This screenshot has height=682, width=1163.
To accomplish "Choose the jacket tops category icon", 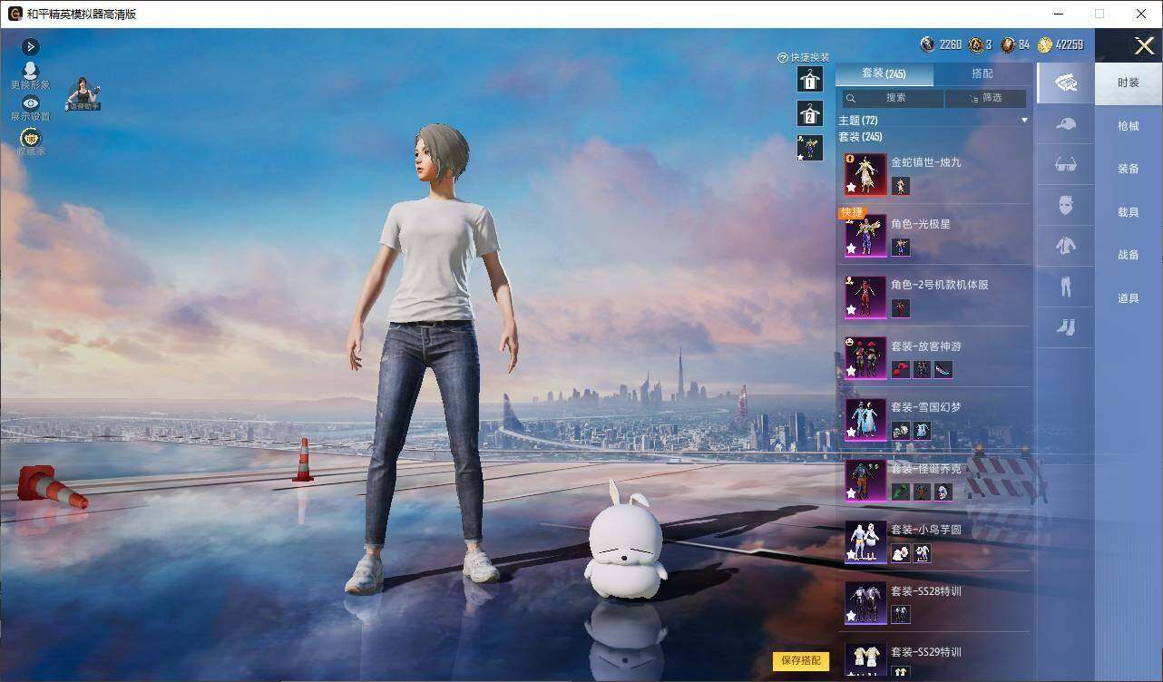I will [1066, 245].
